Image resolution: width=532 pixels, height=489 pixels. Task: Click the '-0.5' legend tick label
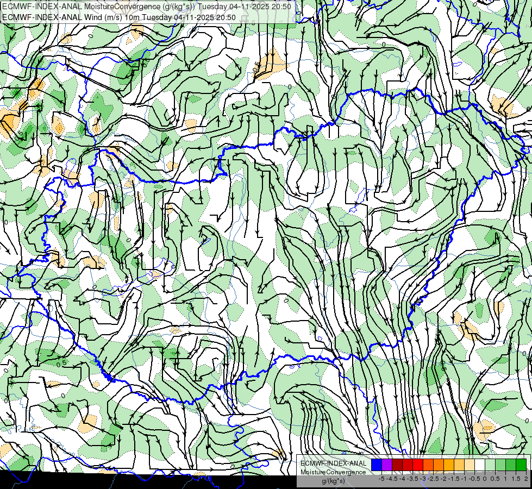[x=474, y=479]
